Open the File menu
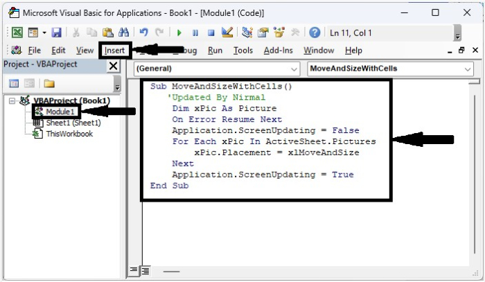 click(35, 51)
